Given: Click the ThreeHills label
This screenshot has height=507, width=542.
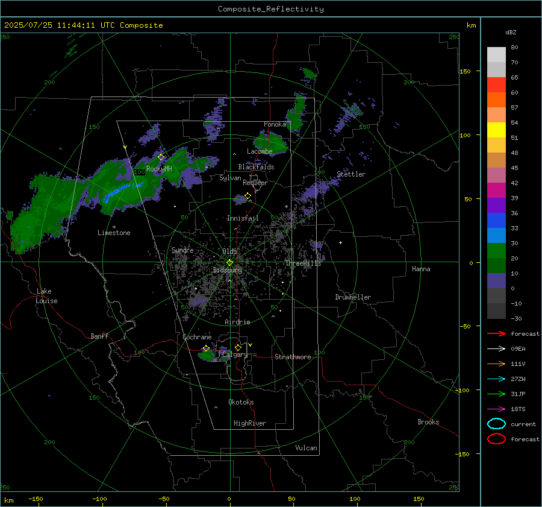Looking at the screenshot, I should pyautogui.click(x=304, y=263).
